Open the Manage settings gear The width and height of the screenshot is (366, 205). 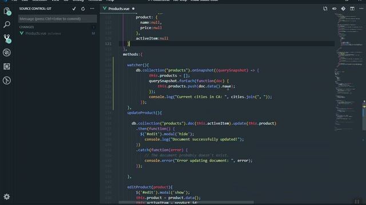pyautogui.click(x=7, y=196)
